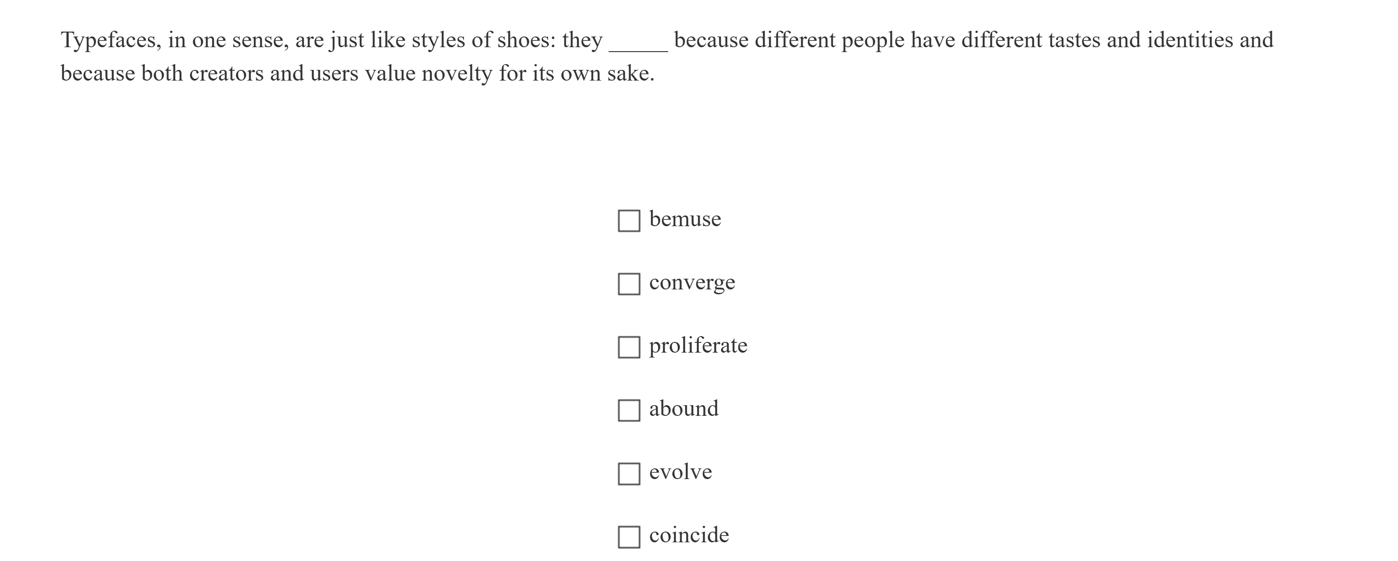This screenshot has width=1398, height=561.
Task: Click the 'bemuse' answer label text
Action: [x=685, y=219]
